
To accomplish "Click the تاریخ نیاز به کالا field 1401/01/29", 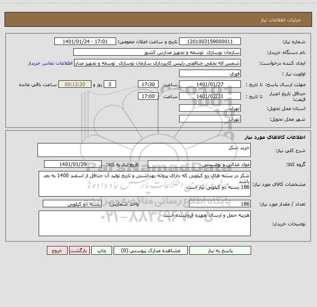I will tap(73, 164).
